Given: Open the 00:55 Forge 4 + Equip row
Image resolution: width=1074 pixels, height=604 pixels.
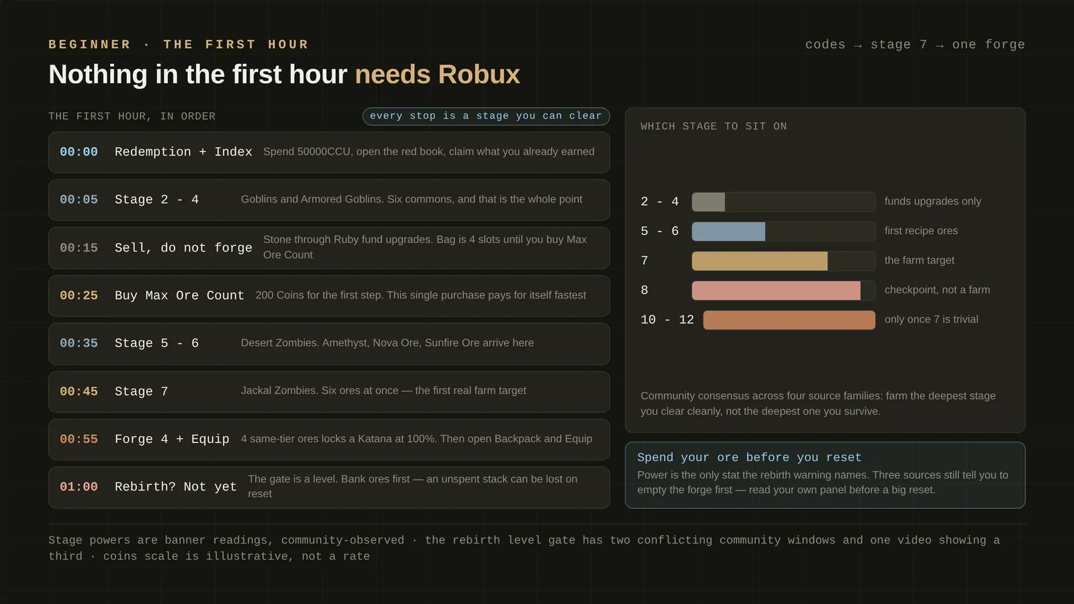Looking at the screenshot, I should [329, 440].
